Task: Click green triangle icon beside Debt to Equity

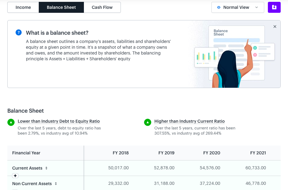Action: [11, 122]
